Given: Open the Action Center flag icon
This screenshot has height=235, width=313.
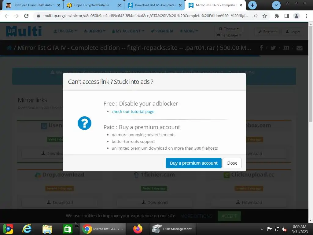Looking at the screenshot, I should (x=269, y=229).
